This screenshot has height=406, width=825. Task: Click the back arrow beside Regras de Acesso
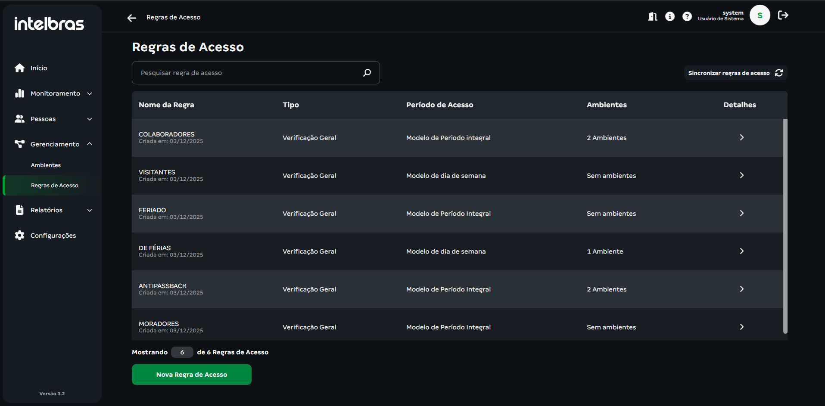point(132,18)
